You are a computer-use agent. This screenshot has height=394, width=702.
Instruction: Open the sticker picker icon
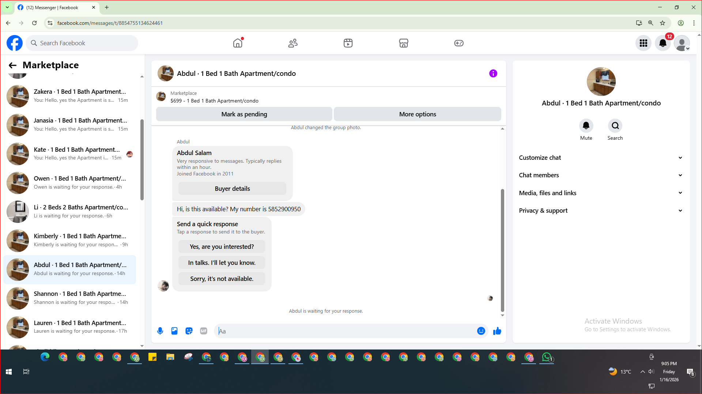point(189,331)
